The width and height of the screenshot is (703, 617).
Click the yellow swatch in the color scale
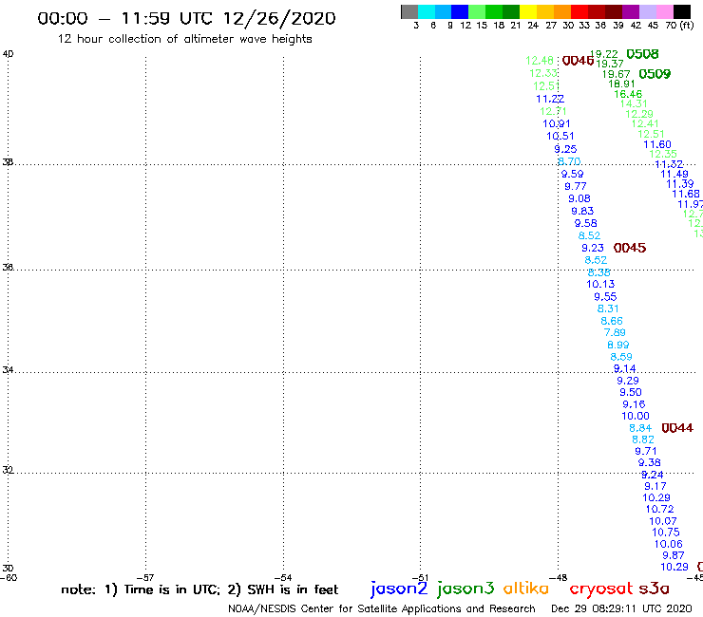528,11
